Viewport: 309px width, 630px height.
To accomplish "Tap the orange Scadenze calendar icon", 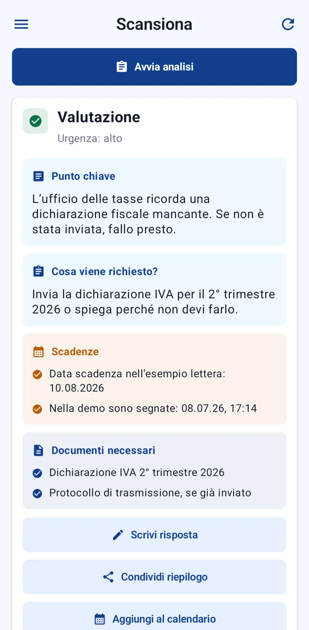I will click(x=38, y=351).
